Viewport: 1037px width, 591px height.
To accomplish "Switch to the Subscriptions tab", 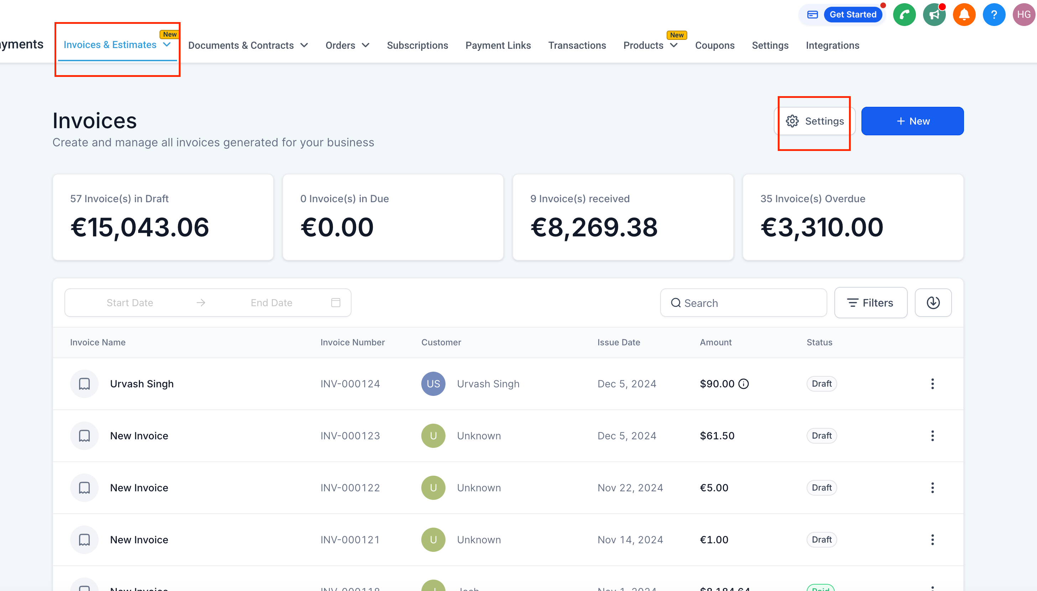I will coord(417,46).
